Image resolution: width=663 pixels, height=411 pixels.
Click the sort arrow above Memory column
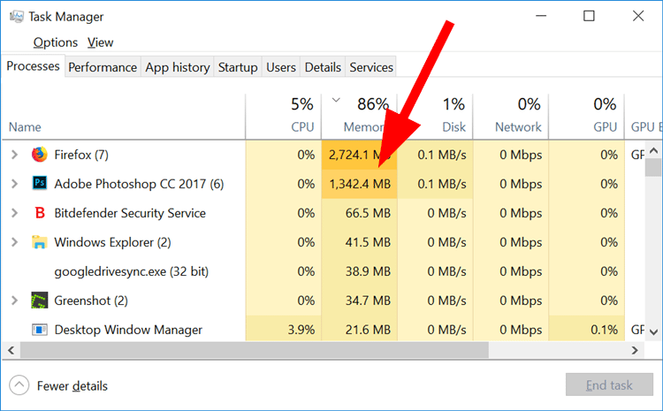pyautogui.click(x=336, y=100)
